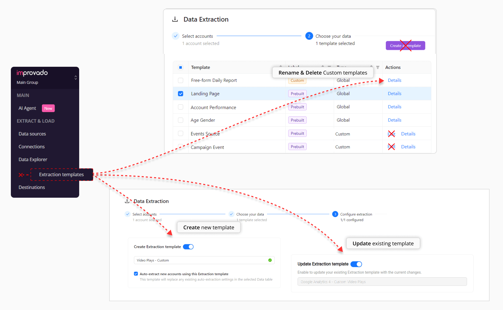The image size is (503, 310).
Task: Click the Choose your data checkmark in lower panel
Action: point(231,214)
